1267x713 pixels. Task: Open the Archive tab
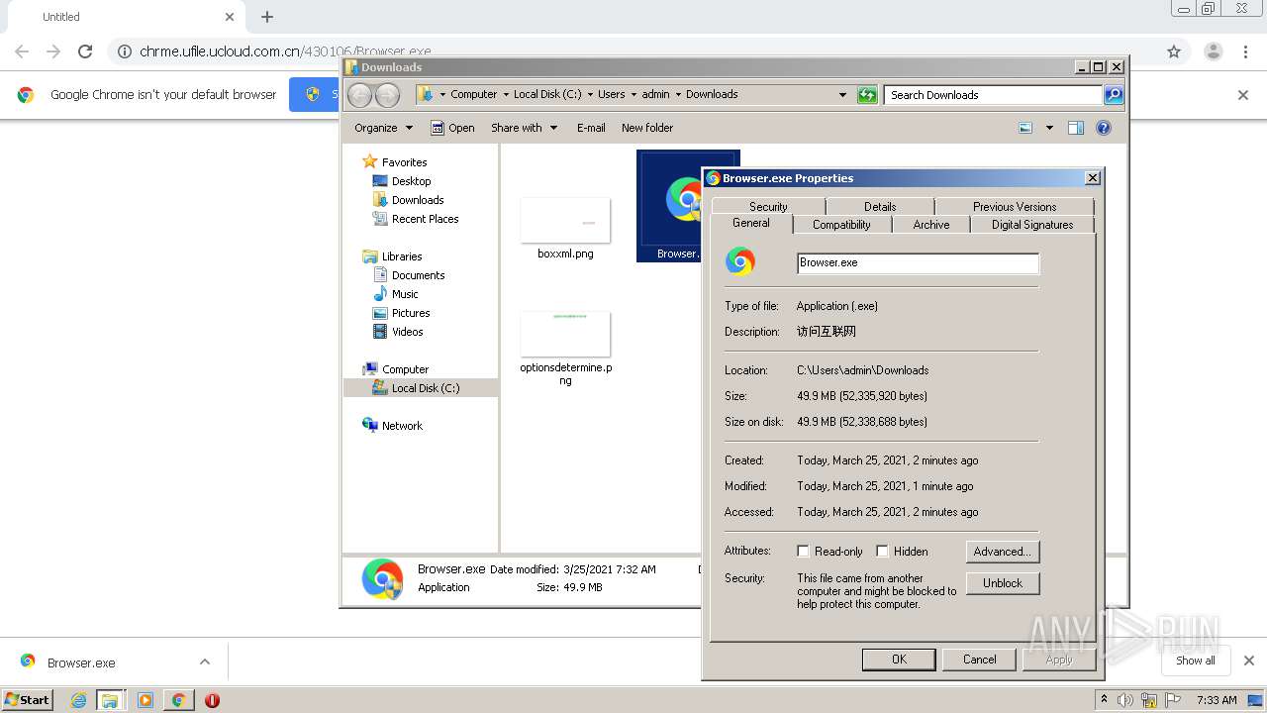pyautogui.click(x=931, y=225)
